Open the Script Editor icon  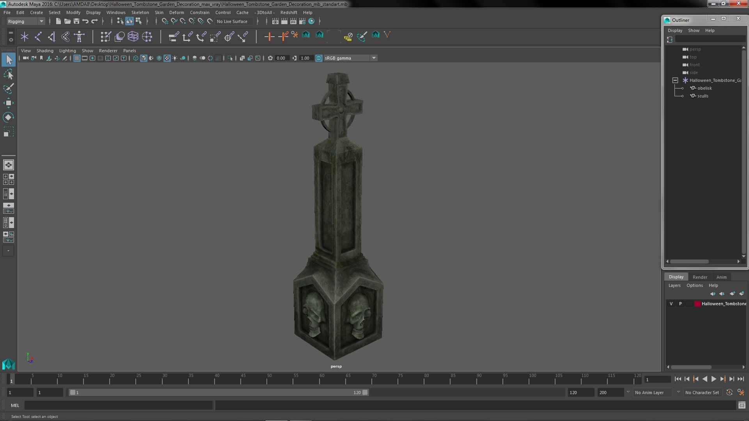[x=742, y=405]
